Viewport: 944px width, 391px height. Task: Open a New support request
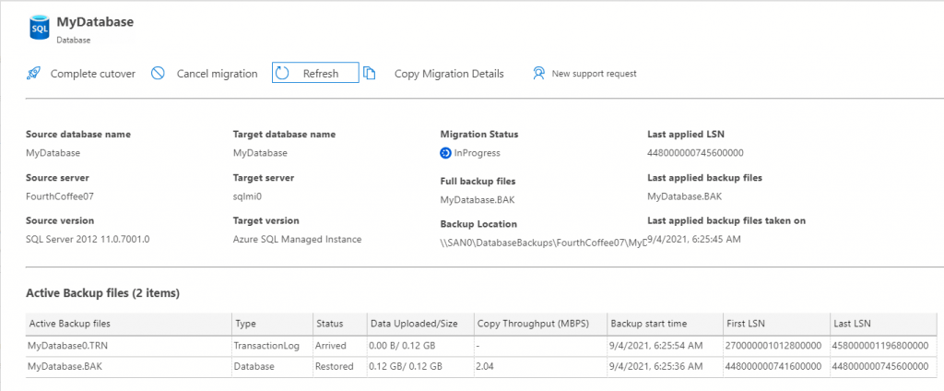(x=594, y=74)
